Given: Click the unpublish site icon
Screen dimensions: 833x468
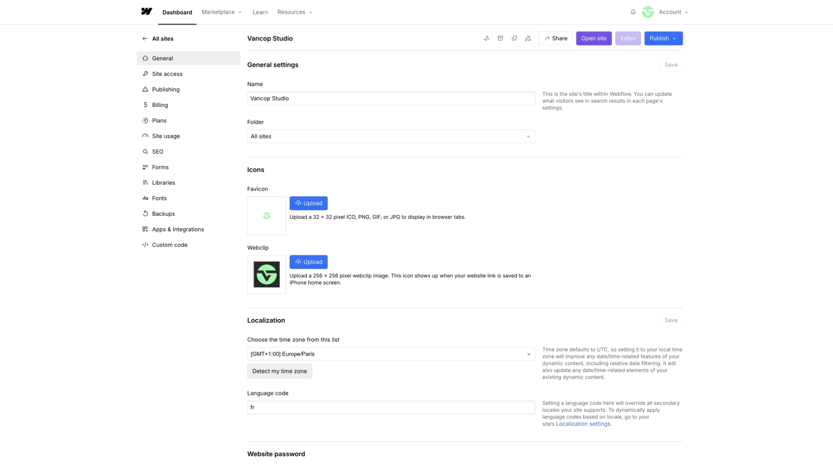Looking at the screenshot, I should 528,38.
